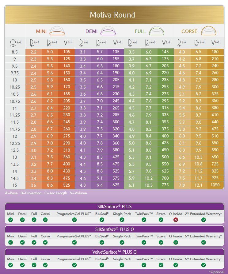Click the VelvetSurface™ PLUS Q header bar
228x274 pixels.
114,252
